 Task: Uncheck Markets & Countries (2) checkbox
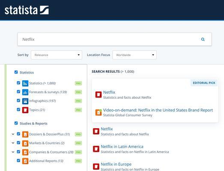click(x=18, y=142)
